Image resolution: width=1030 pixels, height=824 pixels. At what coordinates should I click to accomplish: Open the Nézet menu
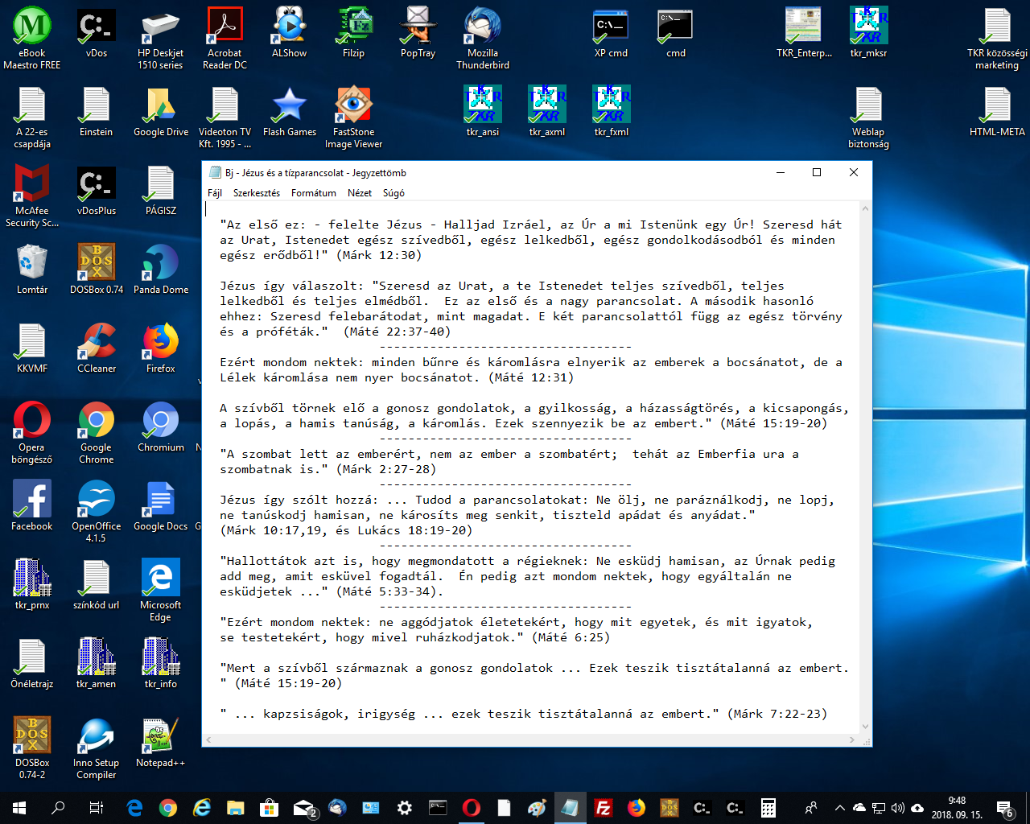pyautogui.click(x=360, y=193)
